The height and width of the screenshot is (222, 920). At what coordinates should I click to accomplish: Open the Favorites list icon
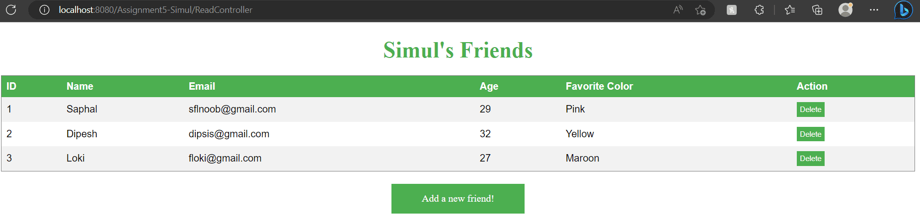tap(790, 10)
